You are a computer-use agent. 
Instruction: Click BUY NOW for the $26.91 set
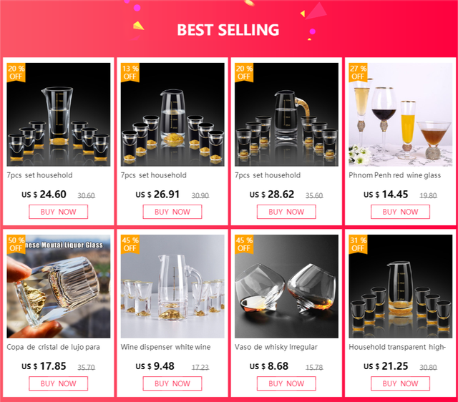pyautogui.click(x=172, y=212)
